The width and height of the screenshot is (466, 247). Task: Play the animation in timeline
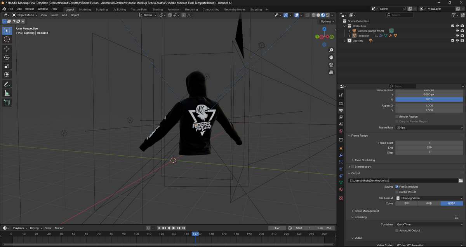tap(174, 228)
